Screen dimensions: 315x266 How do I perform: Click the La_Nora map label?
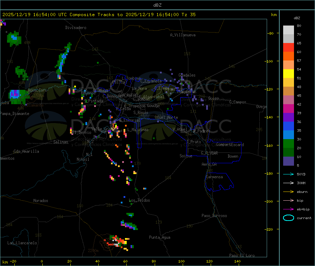tap(139, 88)
